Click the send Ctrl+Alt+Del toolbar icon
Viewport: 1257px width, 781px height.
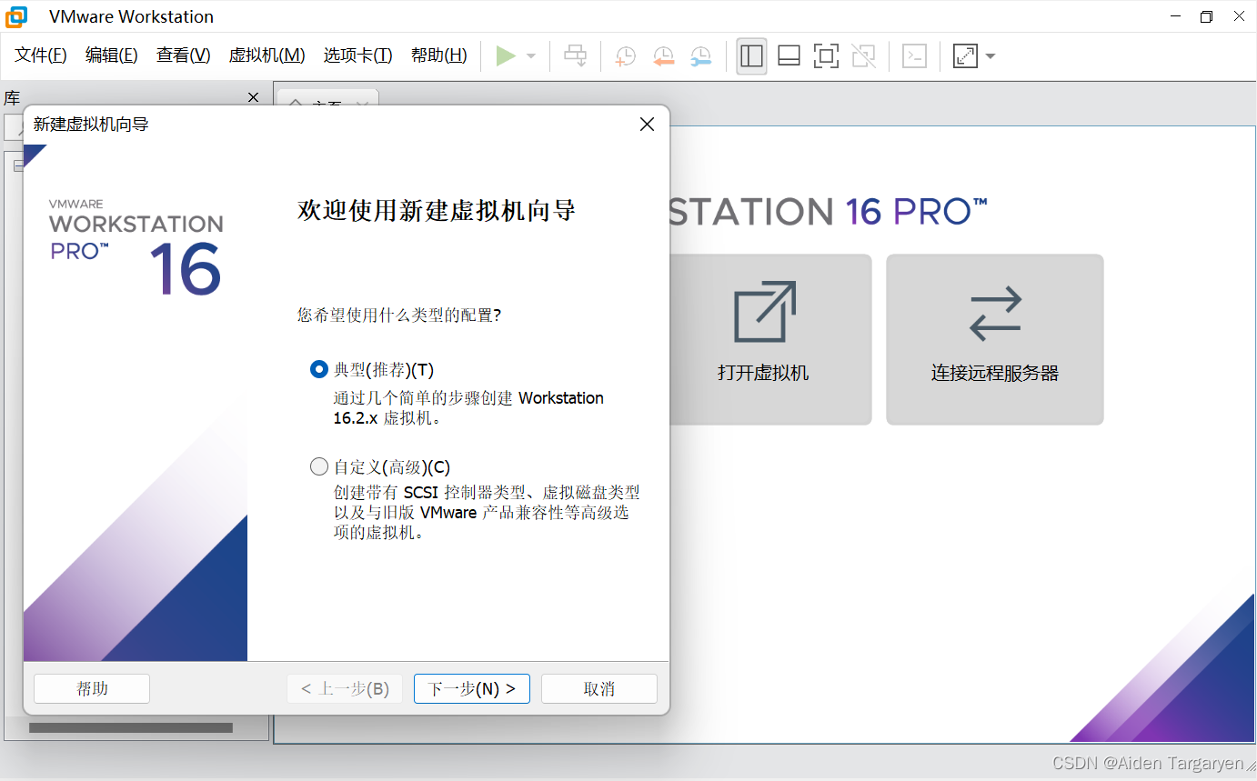tap(576, 56)
